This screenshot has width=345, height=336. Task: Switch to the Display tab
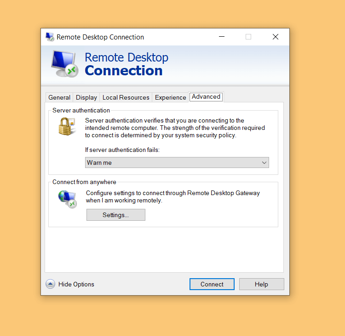[86, 97]
